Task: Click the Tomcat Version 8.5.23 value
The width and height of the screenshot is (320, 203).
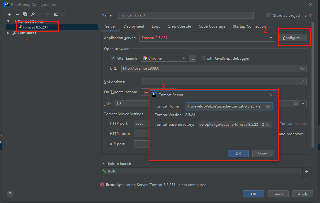Action: 190,115
